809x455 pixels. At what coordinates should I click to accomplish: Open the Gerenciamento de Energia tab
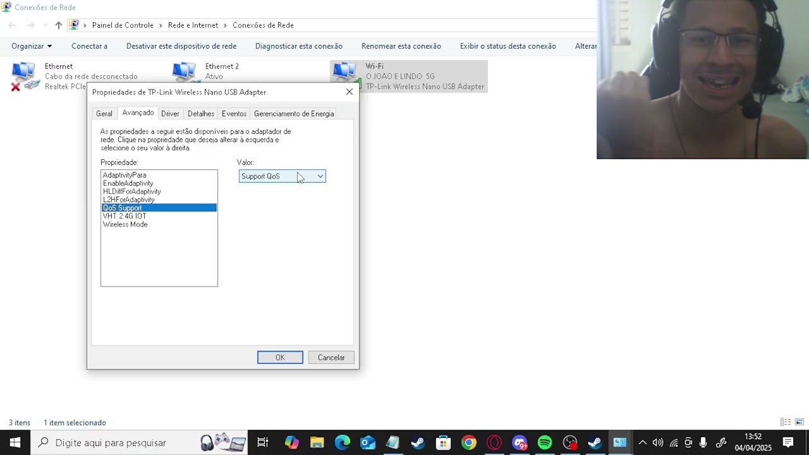point(294,114)
